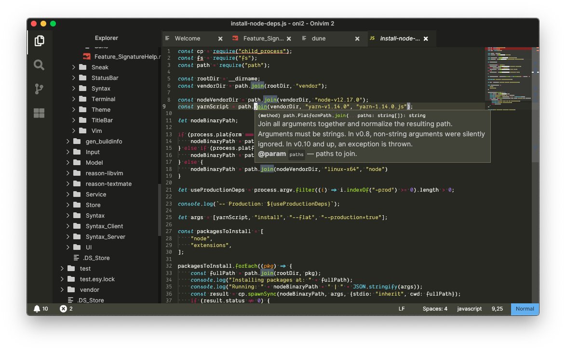Click the dune tab file icon
The image size is (566, 351).
[x=304, y=38]
